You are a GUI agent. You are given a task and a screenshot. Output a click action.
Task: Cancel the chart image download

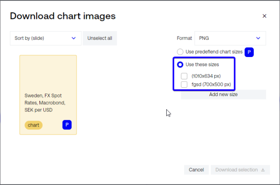196,170
